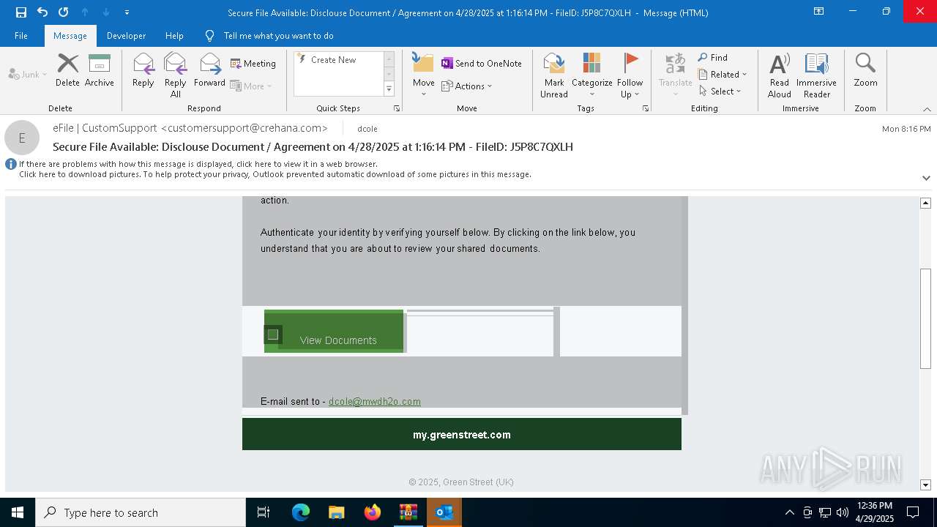937x527 pixels.
Task: Reply All to the message
Action: coord(175,75)
